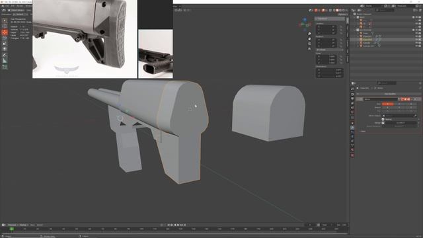The width and height of the screenshot is (423, 238).
Task: Open the timeline Marker menu
Action: coord(40,225)
